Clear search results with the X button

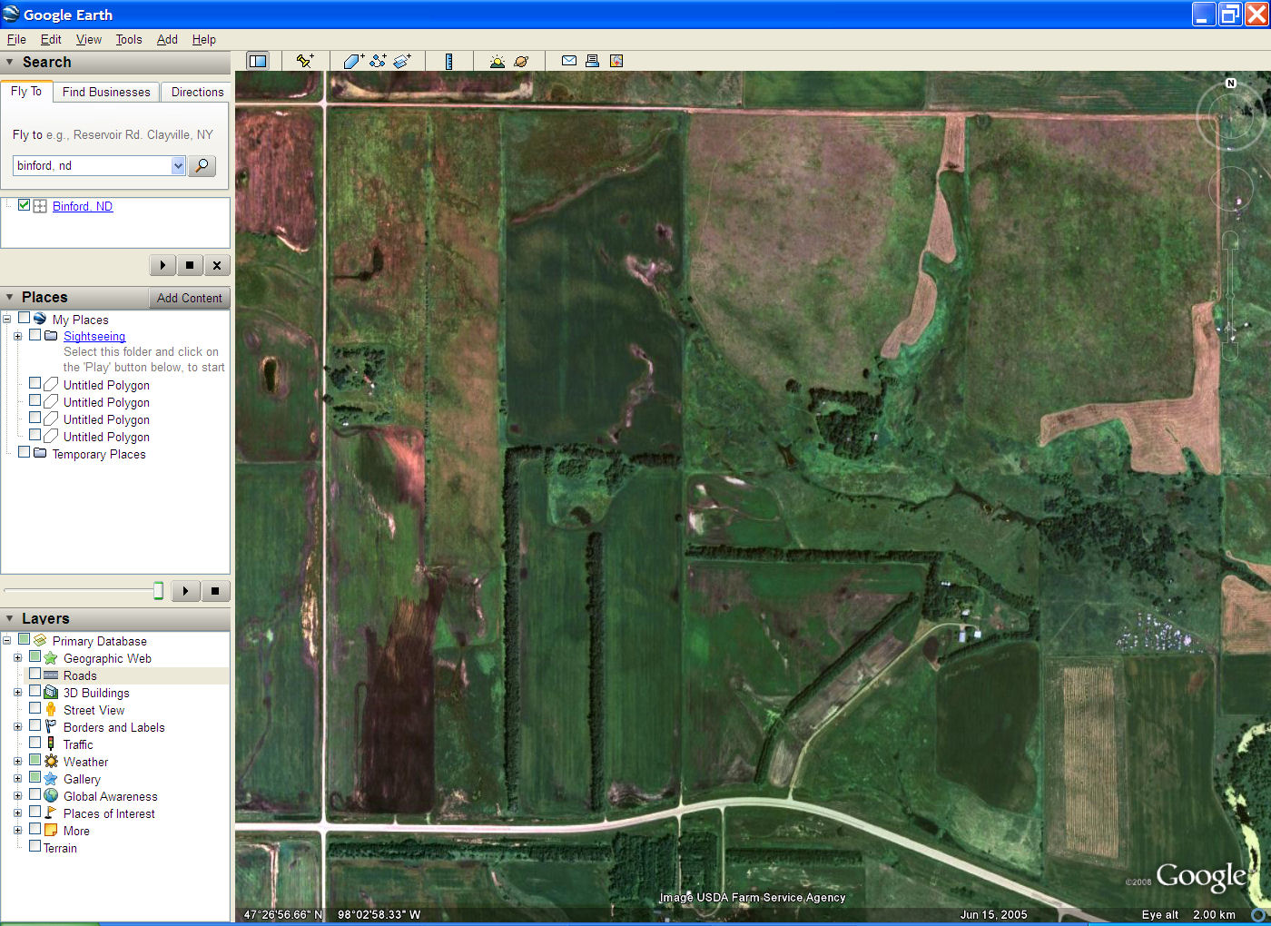(x=216, y=265)
